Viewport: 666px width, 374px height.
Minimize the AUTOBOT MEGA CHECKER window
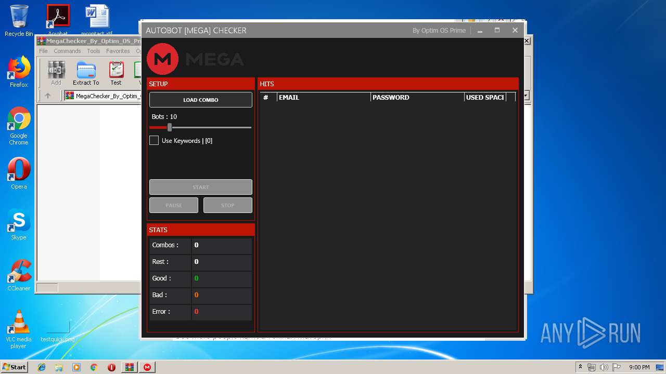pyautogui.click(x=480, y=31)
